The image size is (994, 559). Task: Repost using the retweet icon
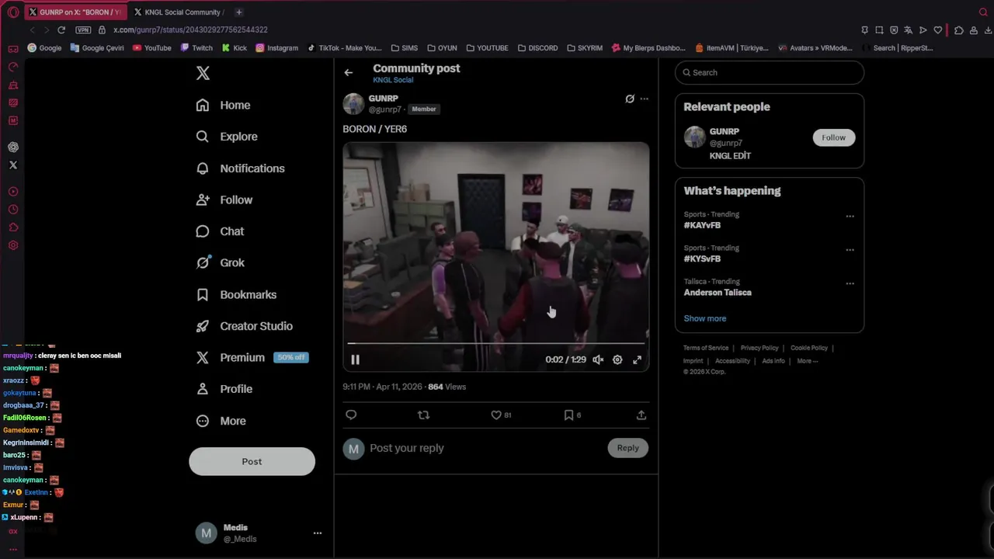click(423, 415)
